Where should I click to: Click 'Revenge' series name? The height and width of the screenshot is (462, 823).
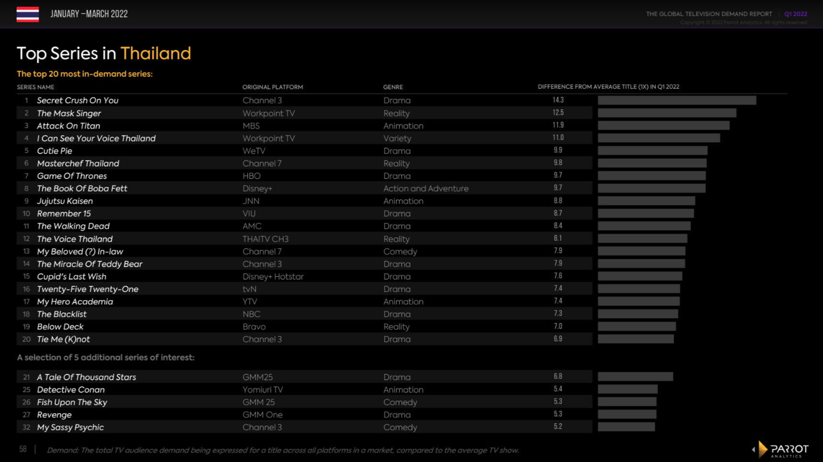[54, 415]
